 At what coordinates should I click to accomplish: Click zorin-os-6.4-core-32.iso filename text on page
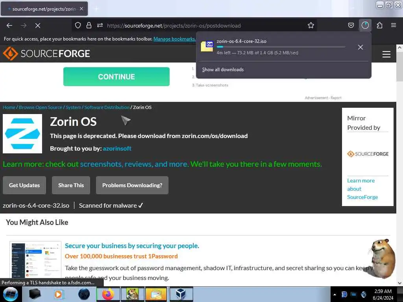[x=36, y=205]
